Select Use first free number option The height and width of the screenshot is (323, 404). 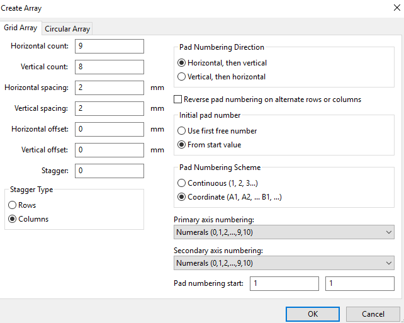click(x=182, y=131)
